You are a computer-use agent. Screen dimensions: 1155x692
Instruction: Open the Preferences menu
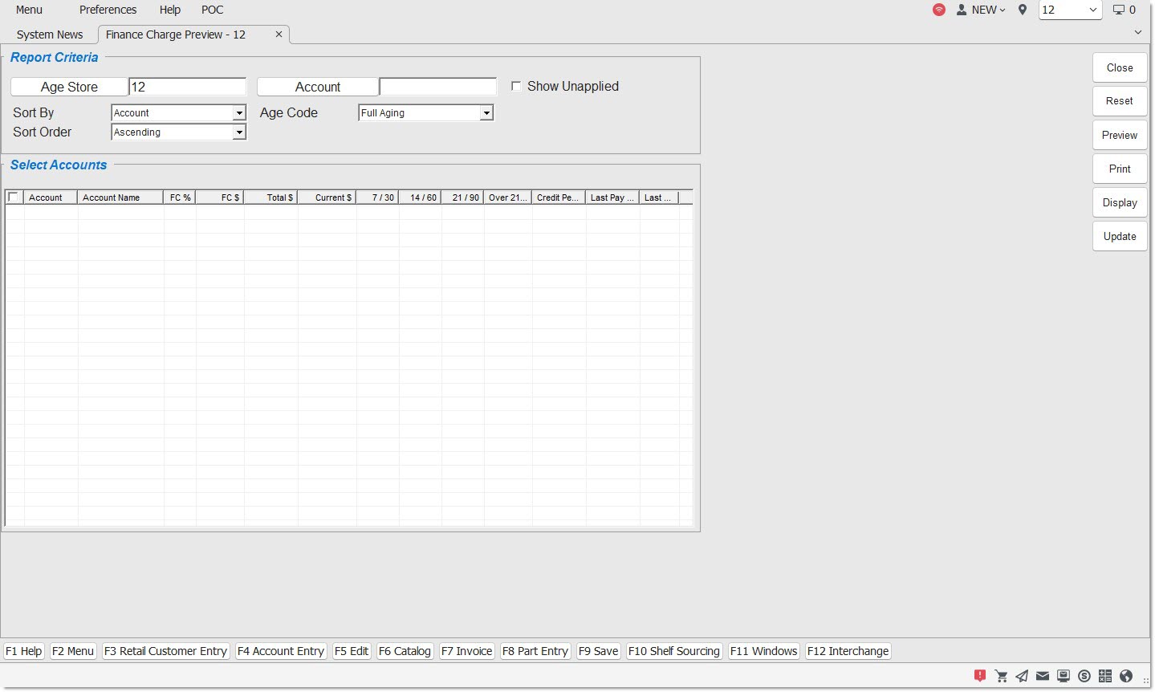(x=108, y=10)
